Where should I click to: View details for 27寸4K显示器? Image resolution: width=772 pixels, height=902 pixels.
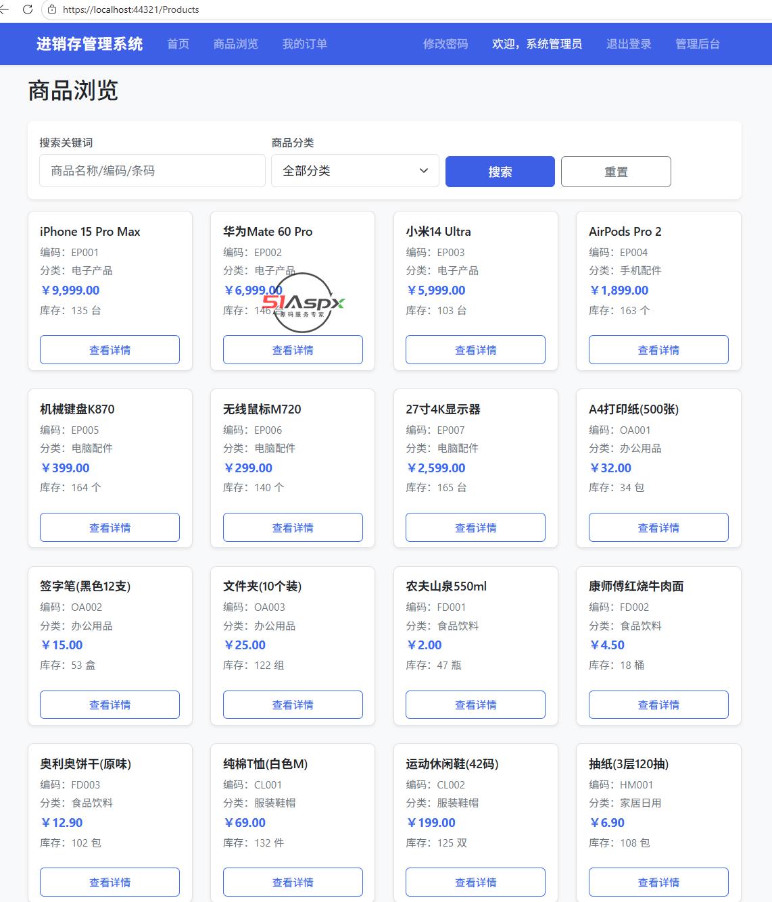[x=476, y=528]
